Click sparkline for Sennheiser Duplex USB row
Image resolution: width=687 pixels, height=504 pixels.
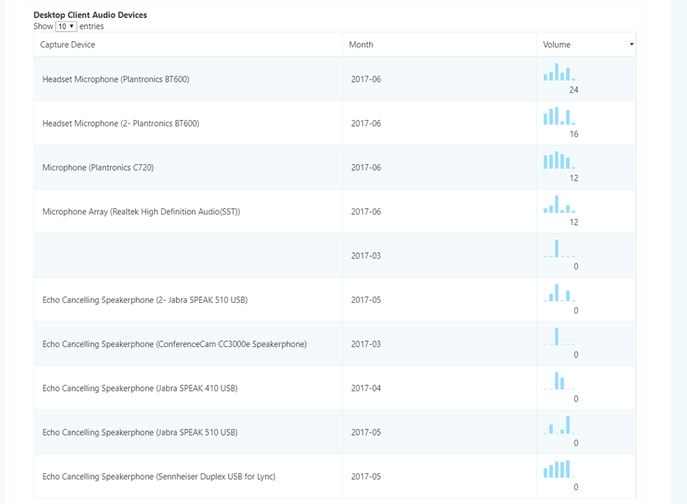[559, 469]
